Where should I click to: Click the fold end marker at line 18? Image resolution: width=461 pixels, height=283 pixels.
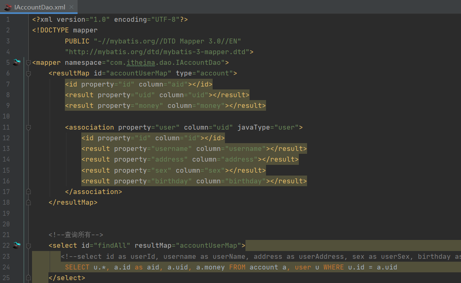pos(28,203)
